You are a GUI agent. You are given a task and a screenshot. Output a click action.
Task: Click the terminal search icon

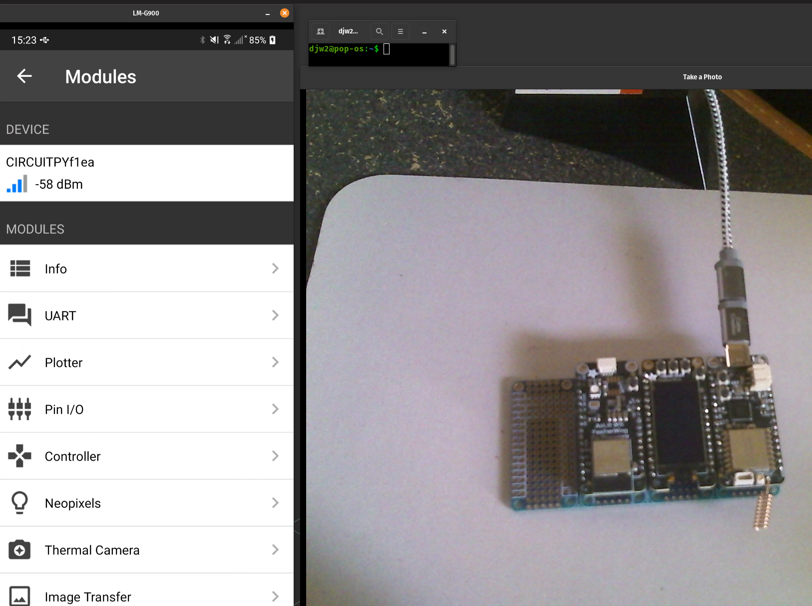point(380,31)
